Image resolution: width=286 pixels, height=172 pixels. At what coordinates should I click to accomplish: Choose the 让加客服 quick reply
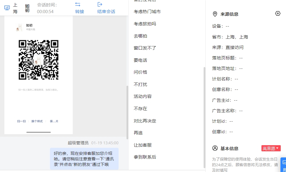coord(143,145)
